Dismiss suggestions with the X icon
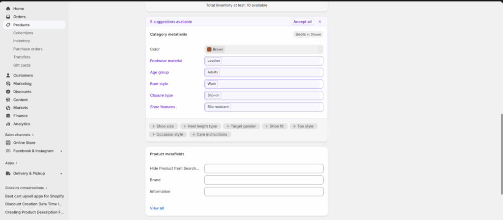 coord(320,22)
